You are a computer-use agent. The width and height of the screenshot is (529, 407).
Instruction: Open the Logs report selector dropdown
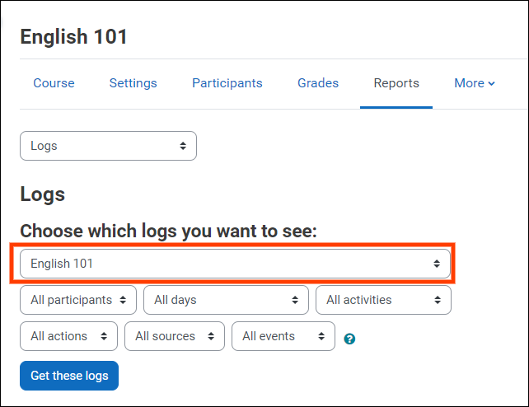pos(108,146)
